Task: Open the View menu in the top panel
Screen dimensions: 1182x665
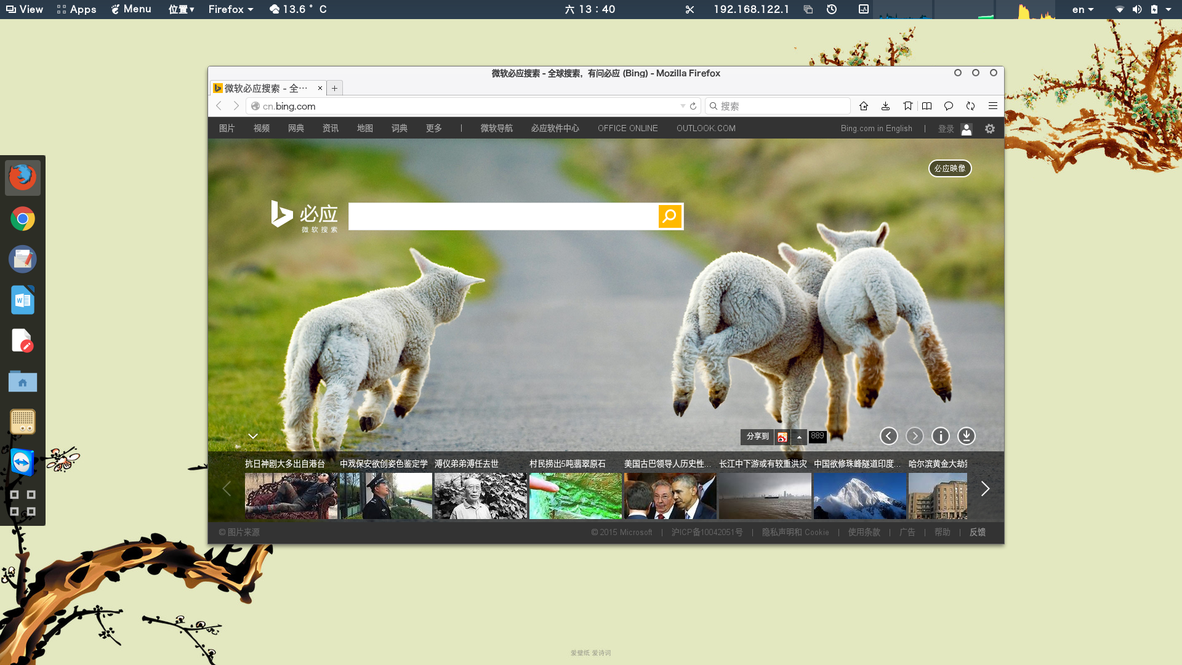Action: [25, 9]
